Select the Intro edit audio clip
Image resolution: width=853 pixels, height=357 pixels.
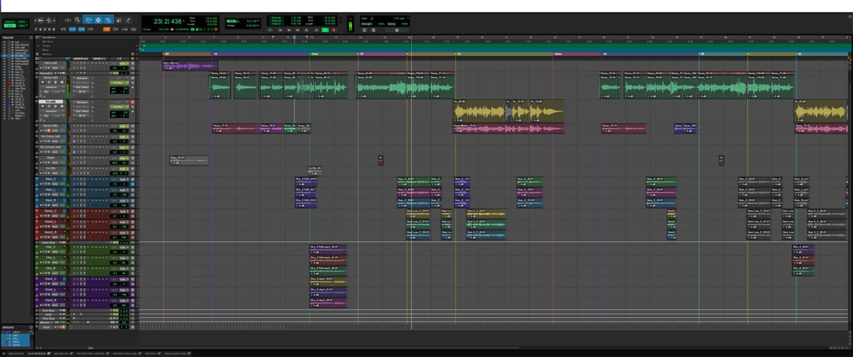pos(189,66)
